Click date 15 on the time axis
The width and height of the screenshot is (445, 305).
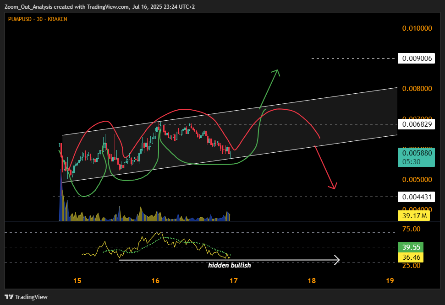point(77,280)
